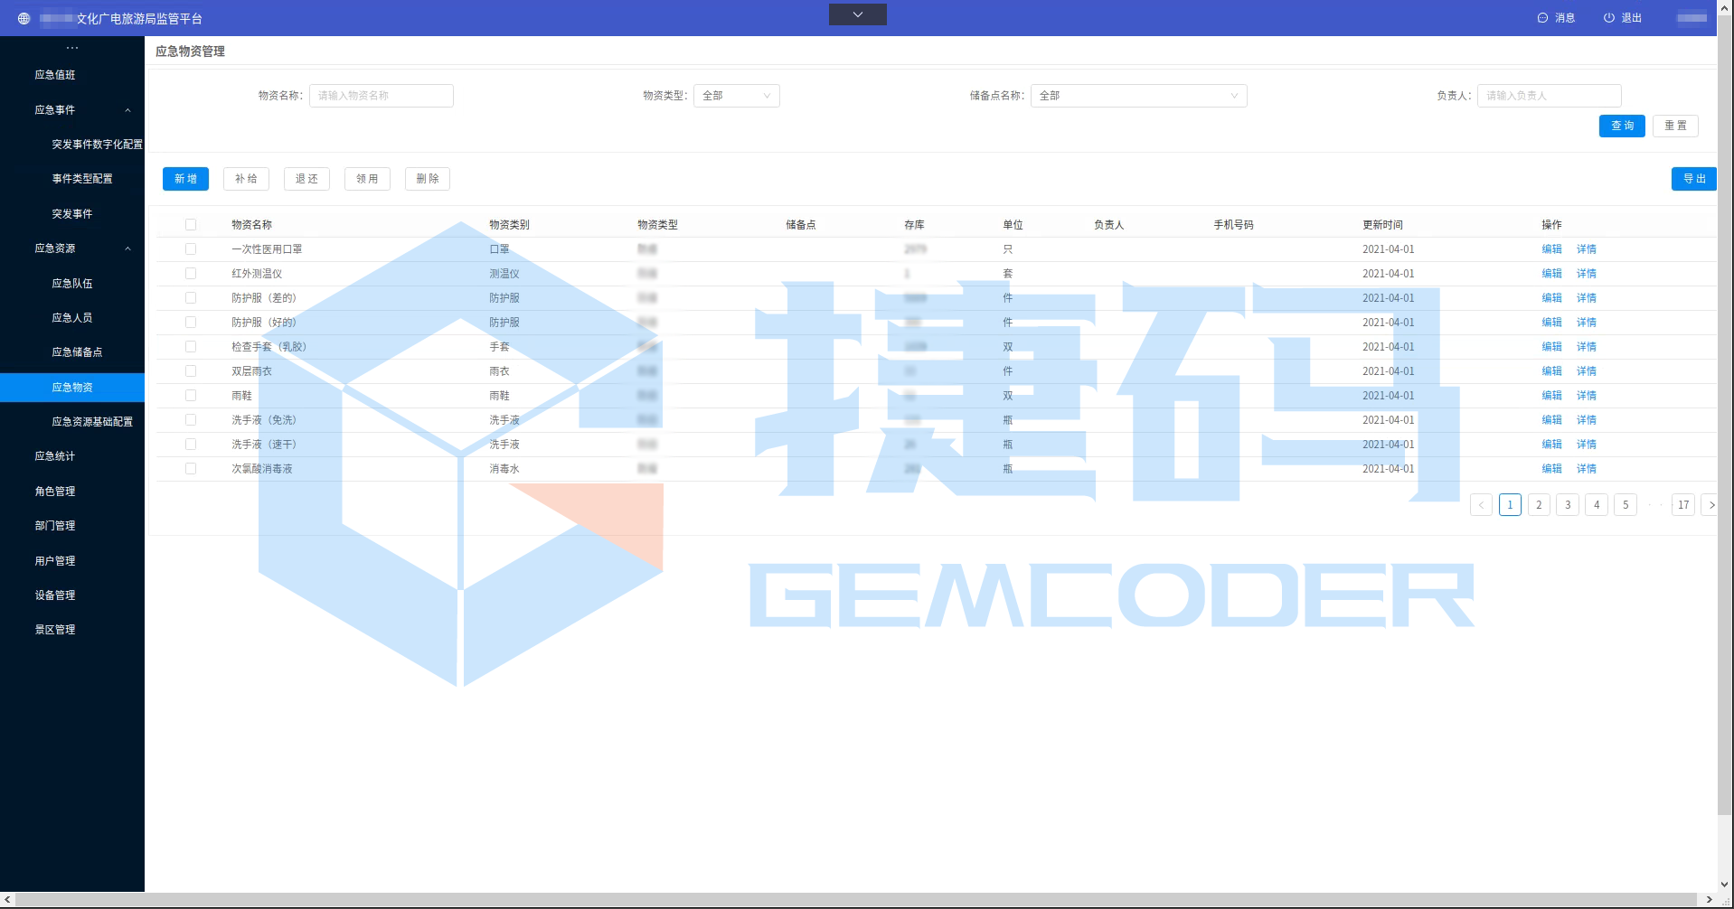Check the 双层雨衣 row checkbox
Image resolution: width=1734 pixels, height=909 pixels.
191,370
